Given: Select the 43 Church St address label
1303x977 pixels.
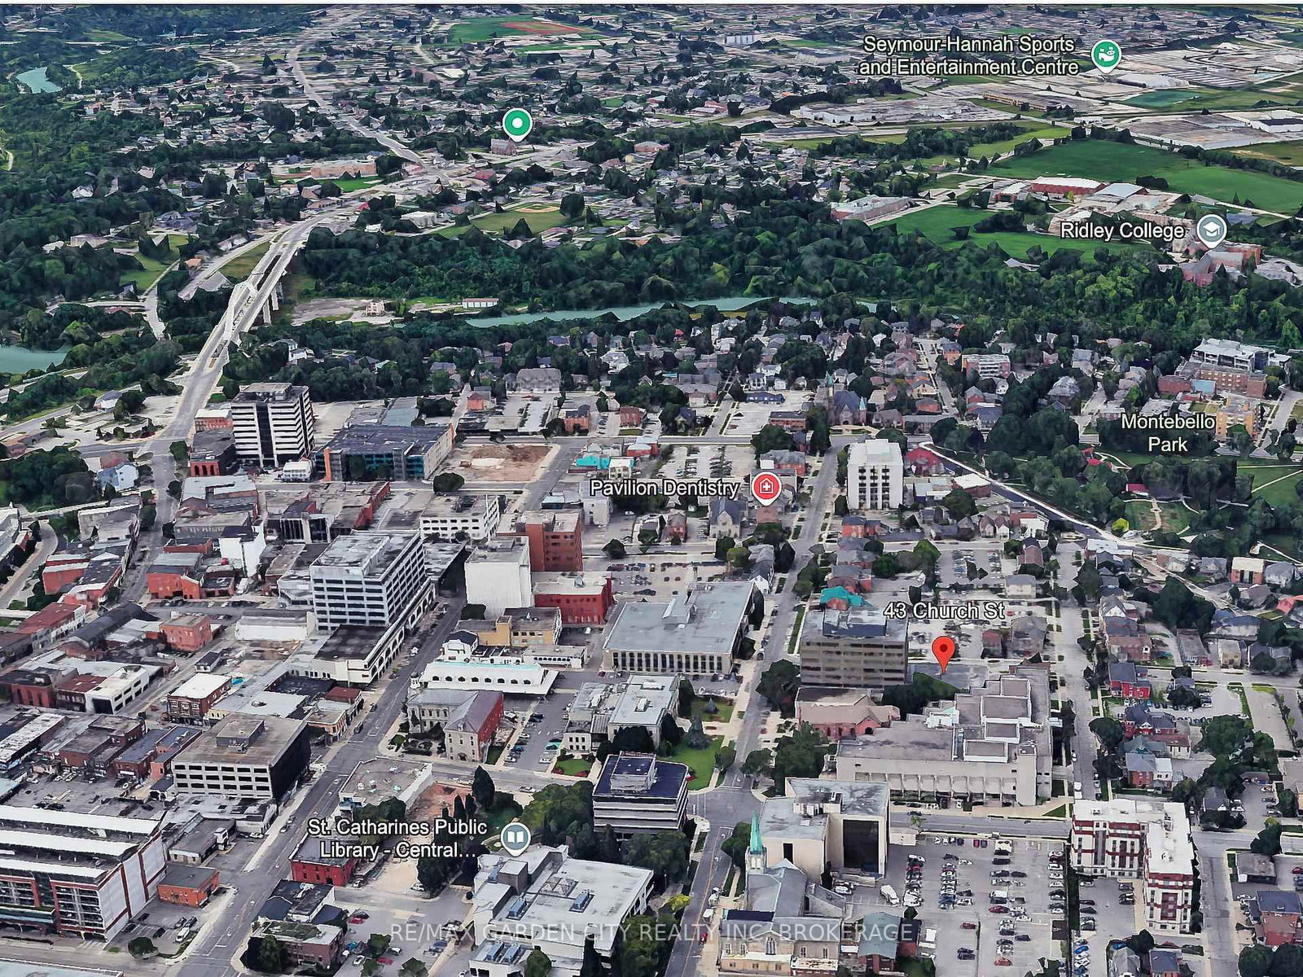Looking at the screenshot, I should coord(943,611).
